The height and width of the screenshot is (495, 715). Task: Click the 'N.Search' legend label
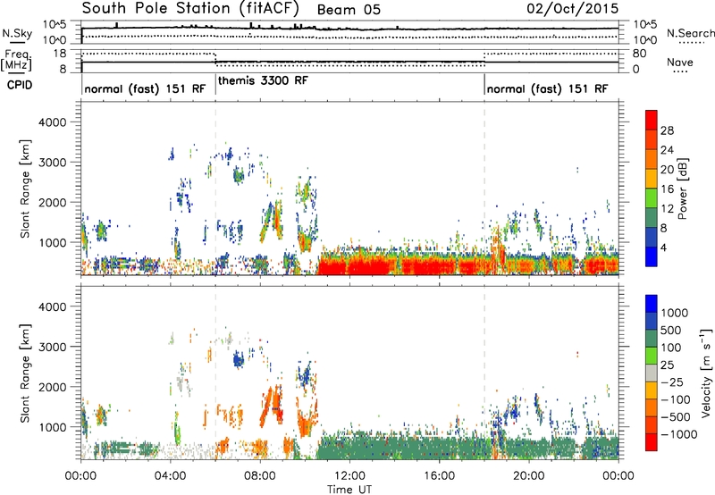(x=690, y=33)
